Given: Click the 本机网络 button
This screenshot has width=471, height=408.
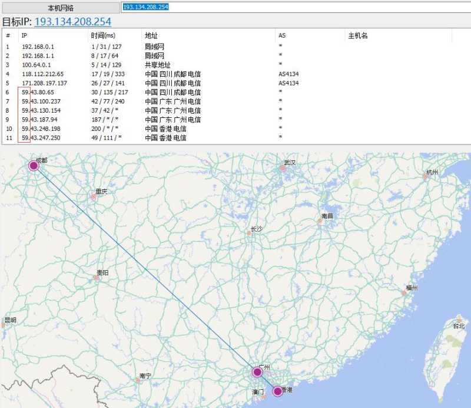Looking at the screenshot, I should [61, 8].
